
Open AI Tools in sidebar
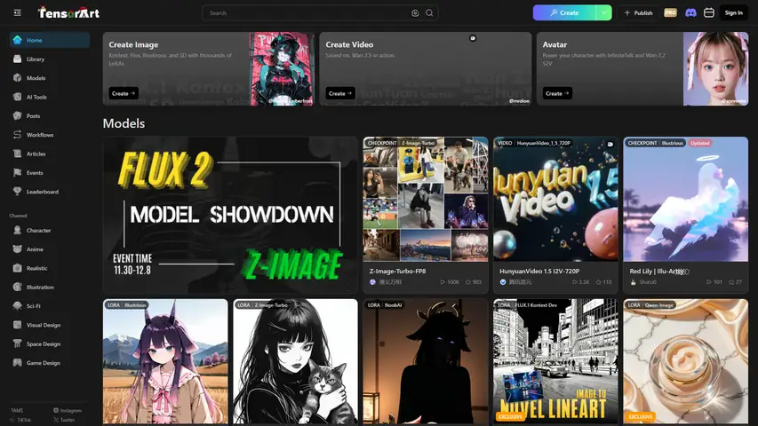pyautogui.click(x=49, y=97)
